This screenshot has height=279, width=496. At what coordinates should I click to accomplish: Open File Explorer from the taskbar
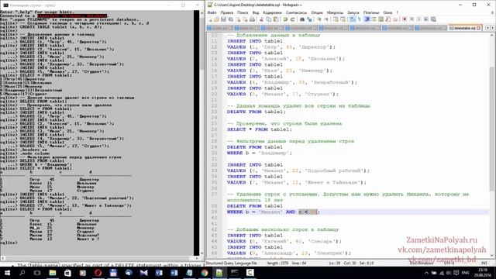[53, 273]
